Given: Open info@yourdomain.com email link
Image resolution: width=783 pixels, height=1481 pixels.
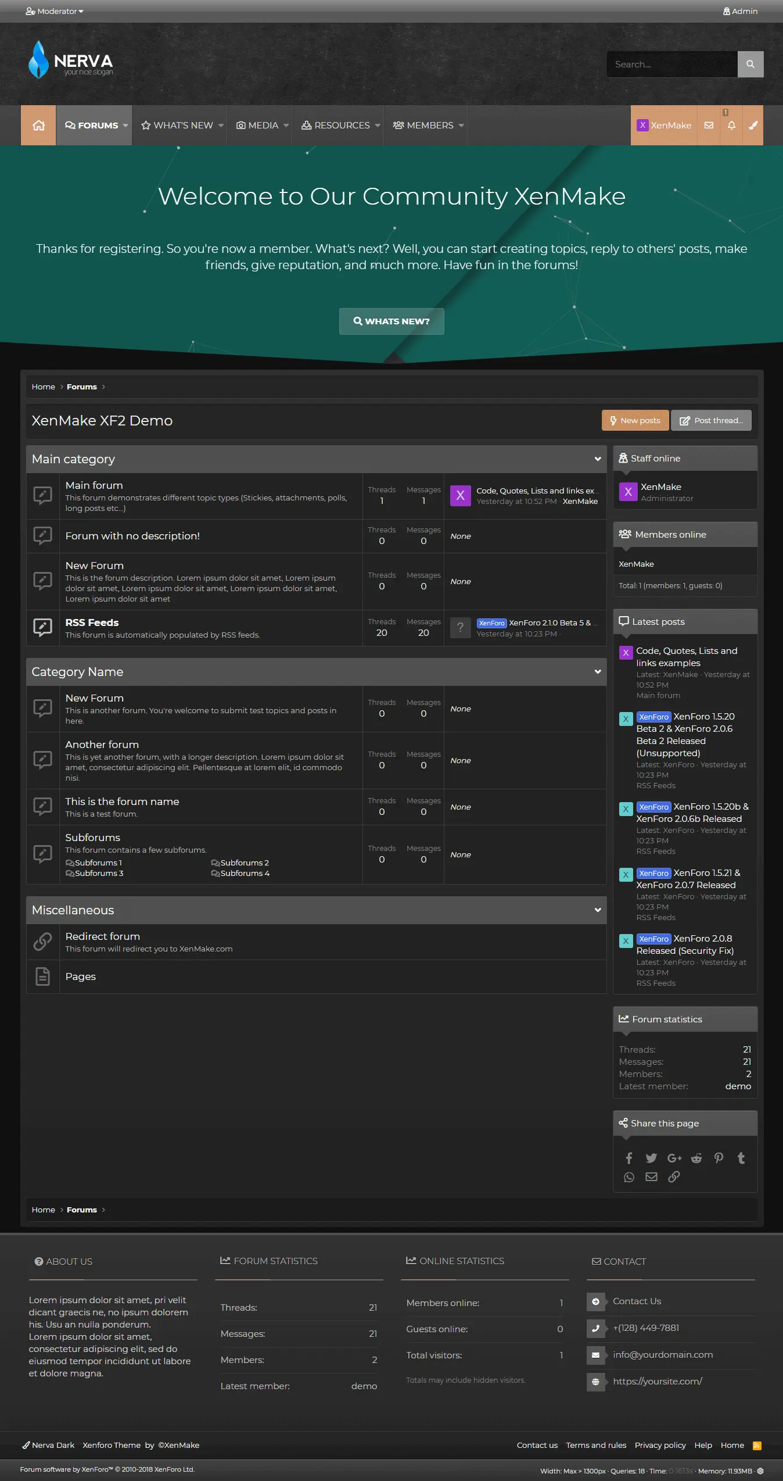Looking at the screenshot, I should tap(663, 1354).
